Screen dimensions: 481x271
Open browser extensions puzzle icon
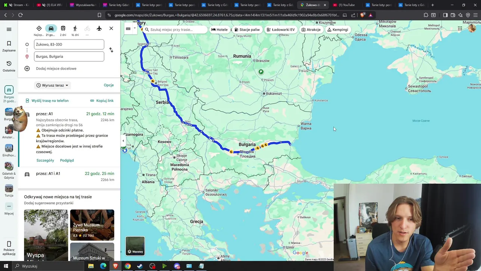click(426, 15)
